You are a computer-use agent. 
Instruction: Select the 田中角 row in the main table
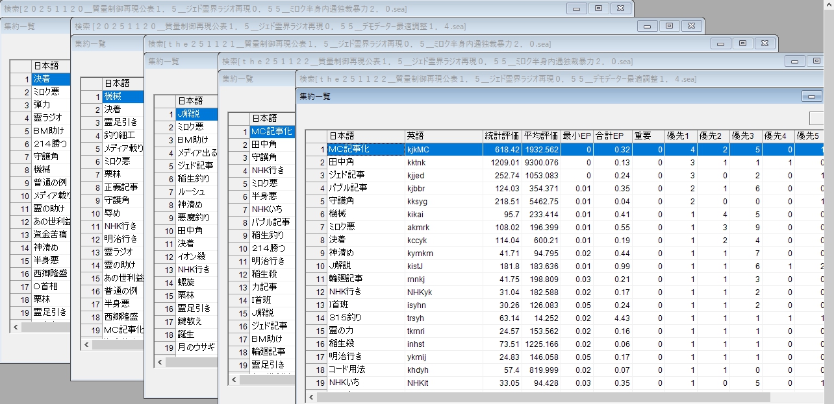pyautogui.click(x=365, y=162)
